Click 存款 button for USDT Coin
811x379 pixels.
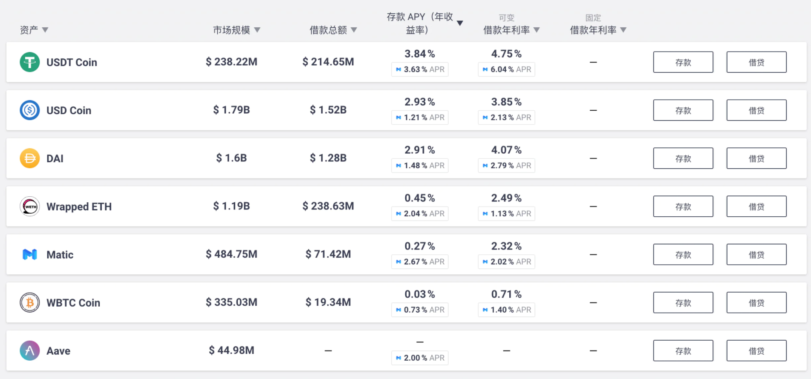[683, 62]
